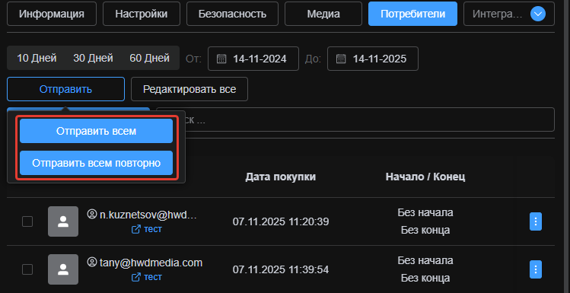This screenshot has width=570, height=293.
Task: Click avatar thumbnail in tany@hwdmedia.com row
Action: click(63, 269)
